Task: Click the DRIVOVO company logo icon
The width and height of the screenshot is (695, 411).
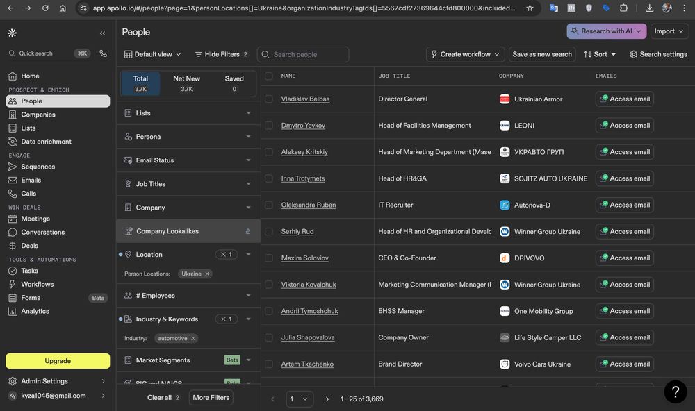Action: point(505,258)
